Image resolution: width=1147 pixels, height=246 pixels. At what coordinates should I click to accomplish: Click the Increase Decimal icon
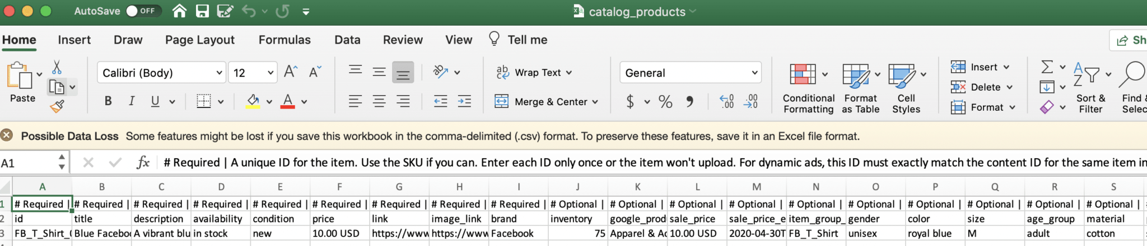(727, 102)
